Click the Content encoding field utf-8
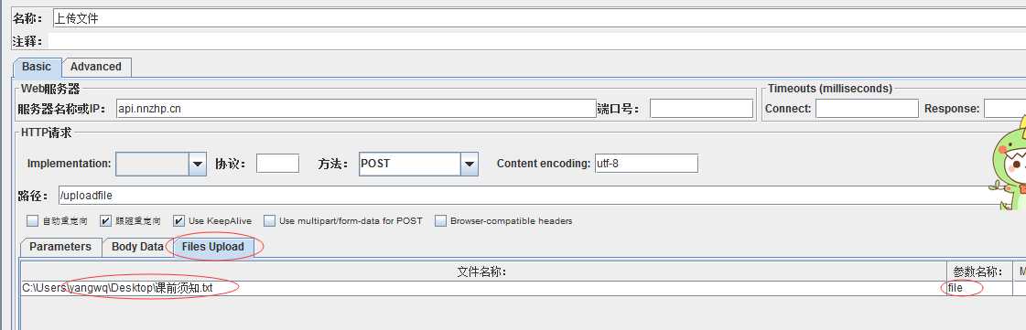The image size is (1026, 330). [x=646, y=164]
